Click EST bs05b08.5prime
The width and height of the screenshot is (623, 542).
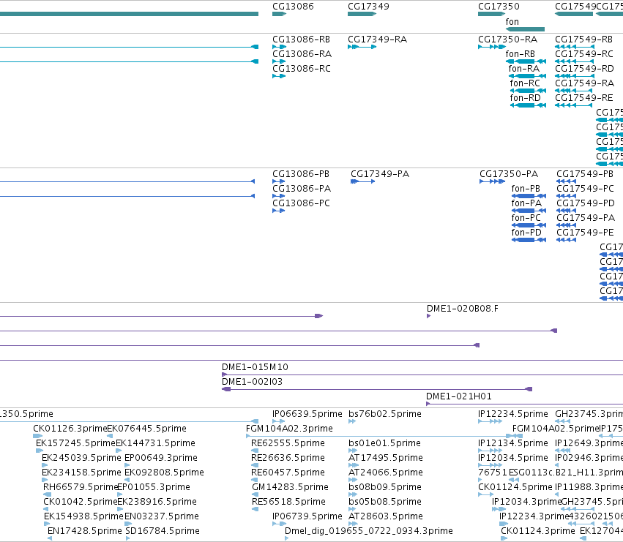pos(385,502)
